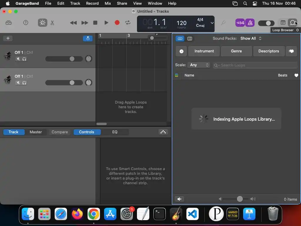Toggle the 1234 Count-in button
This screenshot has width=301, height=226.
(240, 23)
